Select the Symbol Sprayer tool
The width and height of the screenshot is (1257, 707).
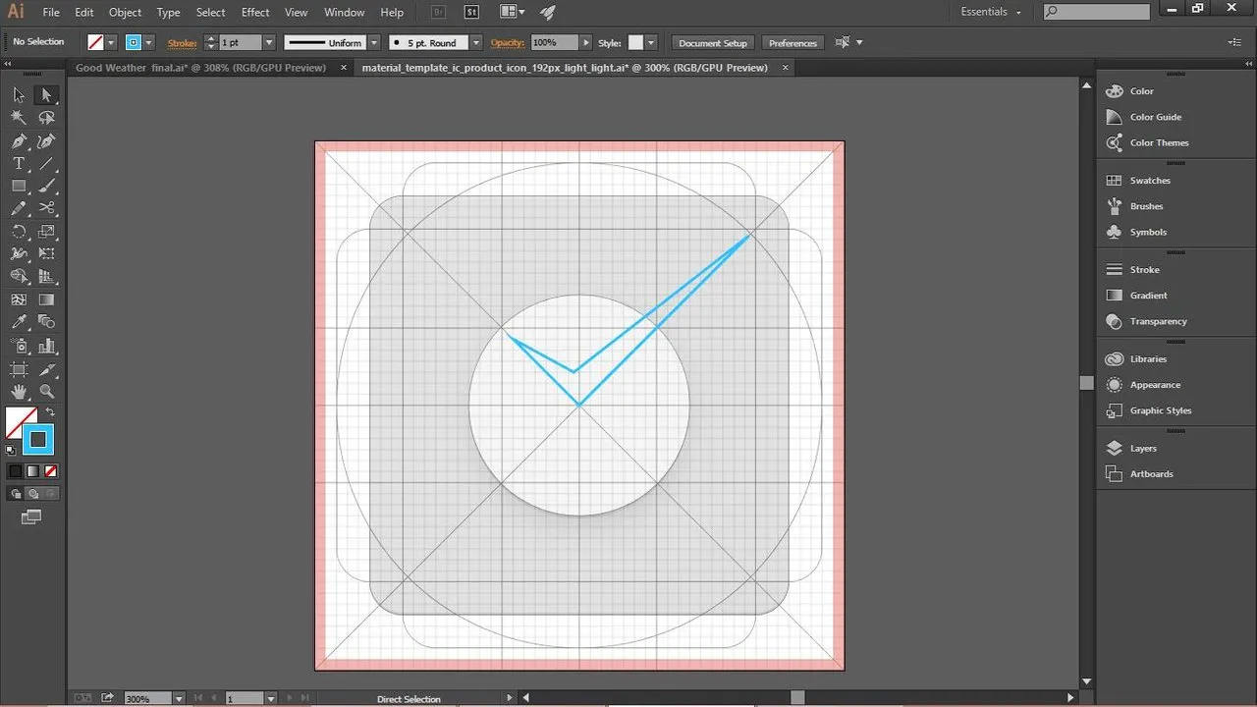point(19,346)
